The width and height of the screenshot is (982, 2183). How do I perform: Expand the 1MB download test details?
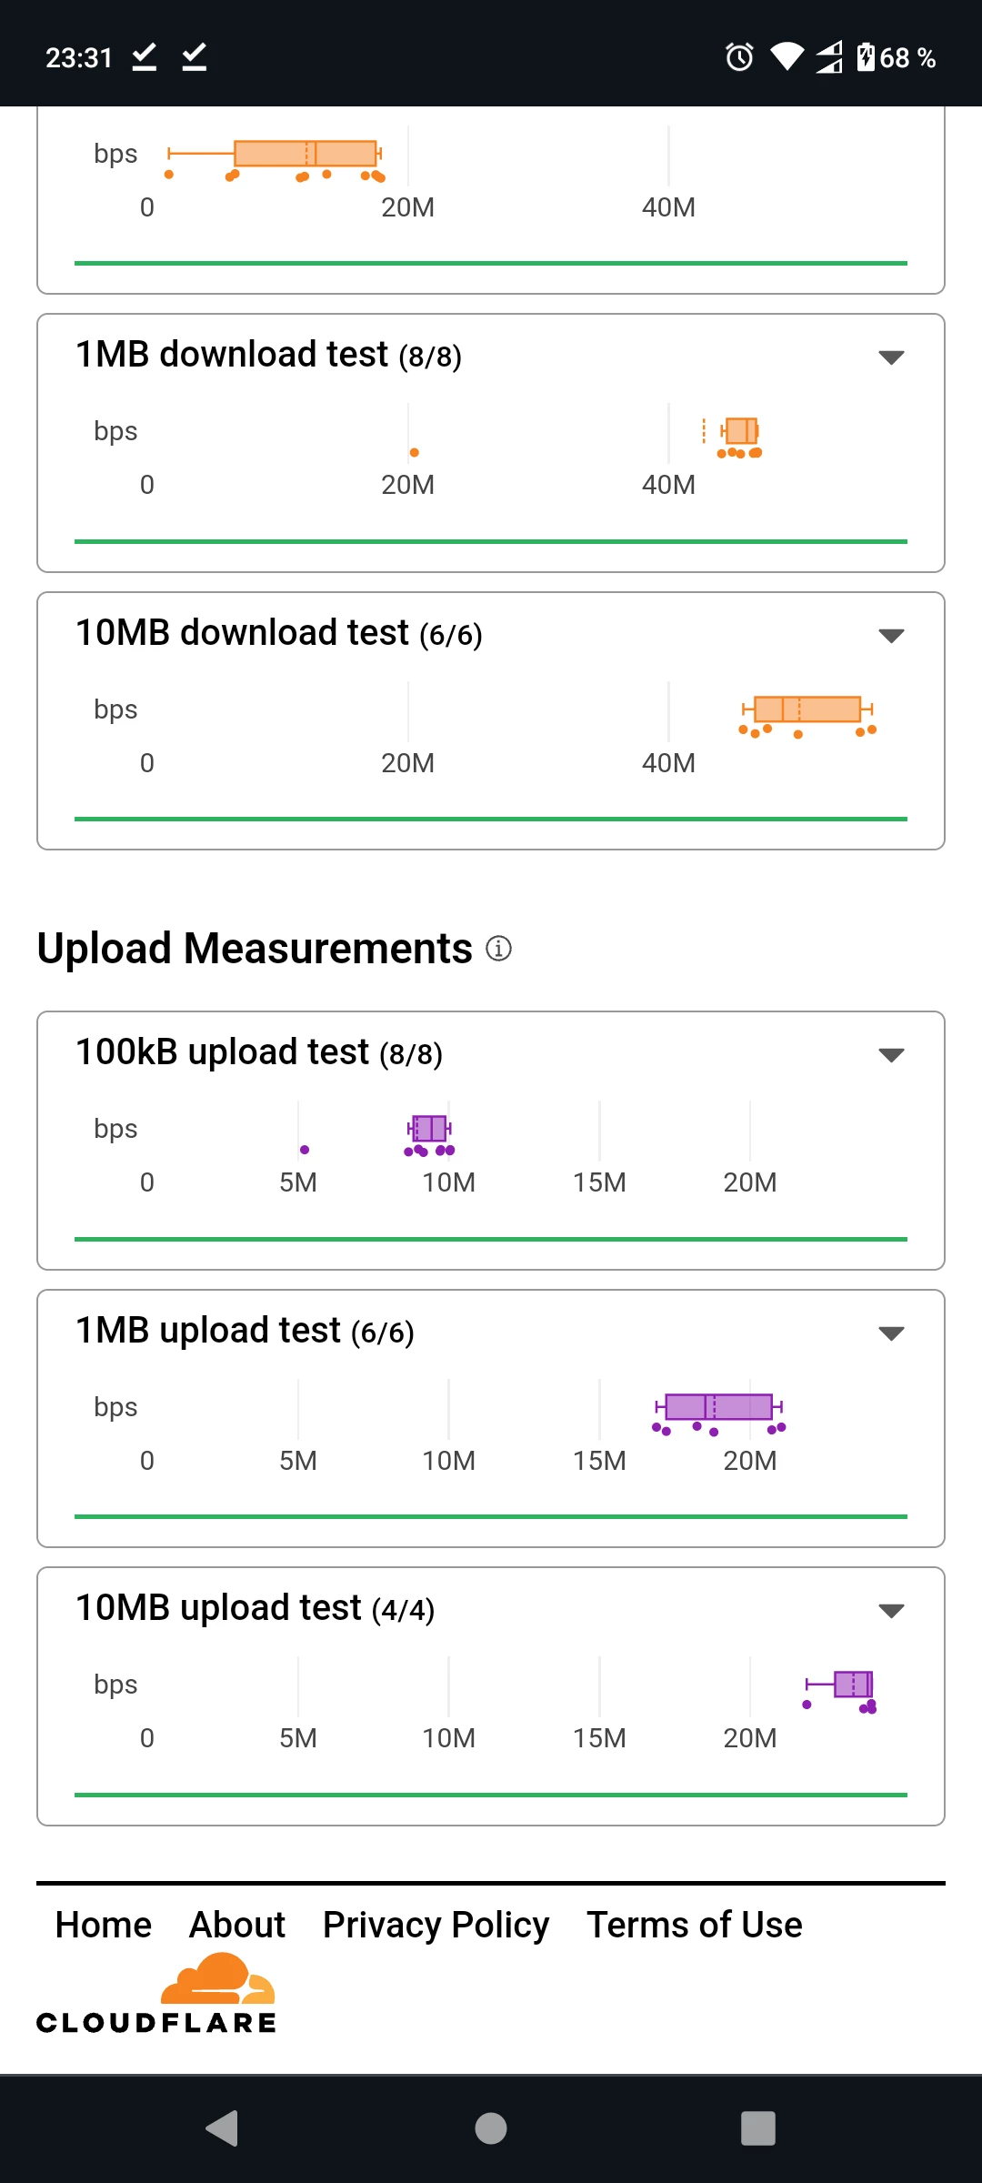click(x=891, y=357)
